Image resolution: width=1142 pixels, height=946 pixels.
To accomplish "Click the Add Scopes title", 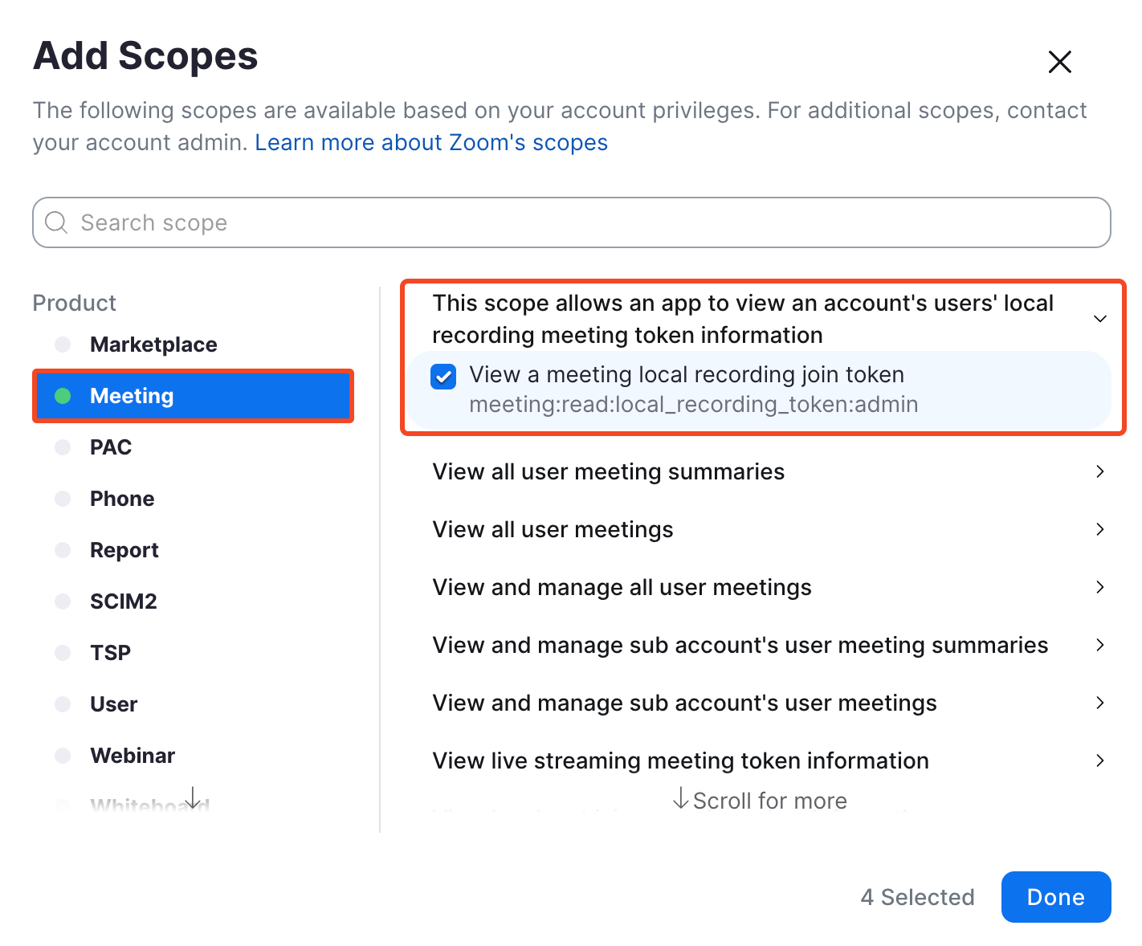I will pyautogui.click(x=145, y=56).
